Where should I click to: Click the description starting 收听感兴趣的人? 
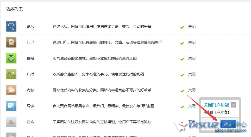[x=98, y=74]
